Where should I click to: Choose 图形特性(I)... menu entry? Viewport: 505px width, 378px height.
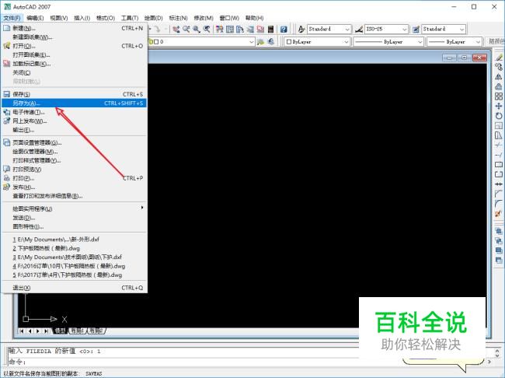[x=74, y=226]
